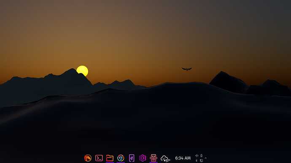Click the 6:34 AM clock
Image resolution: width=291 pixels, height=163 pixels.
click(x=183, y=158)
